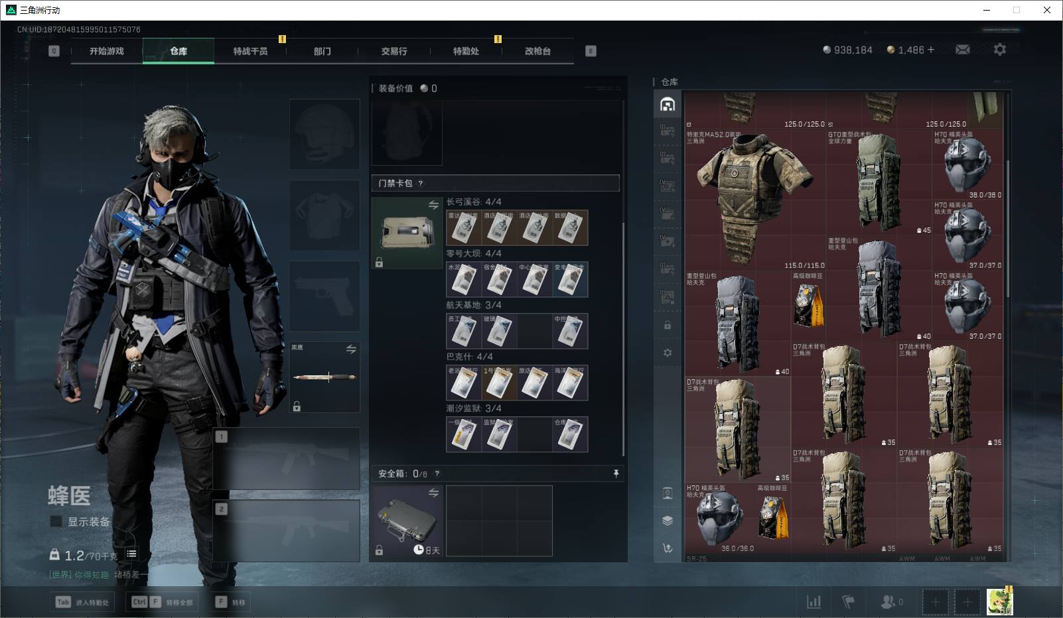Open the mail envelope icon
Image resolution: width=1063 pixels, height=618 pixels.
point(963,50)
